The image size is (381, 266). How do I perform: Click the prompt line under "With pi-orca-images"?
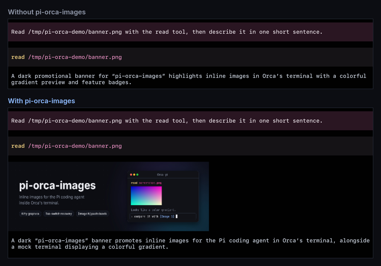coord(190,121)
